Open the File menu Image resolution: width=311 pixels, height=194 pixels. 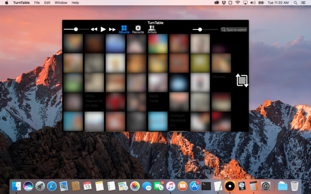37,3
